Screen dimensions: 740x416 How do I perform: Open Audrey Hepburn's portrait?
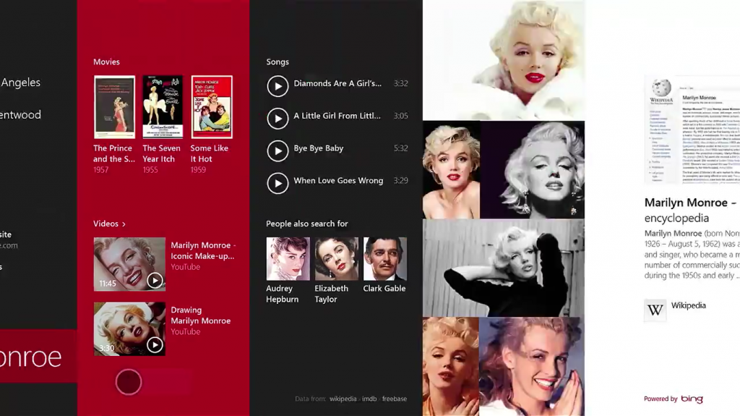288,259
